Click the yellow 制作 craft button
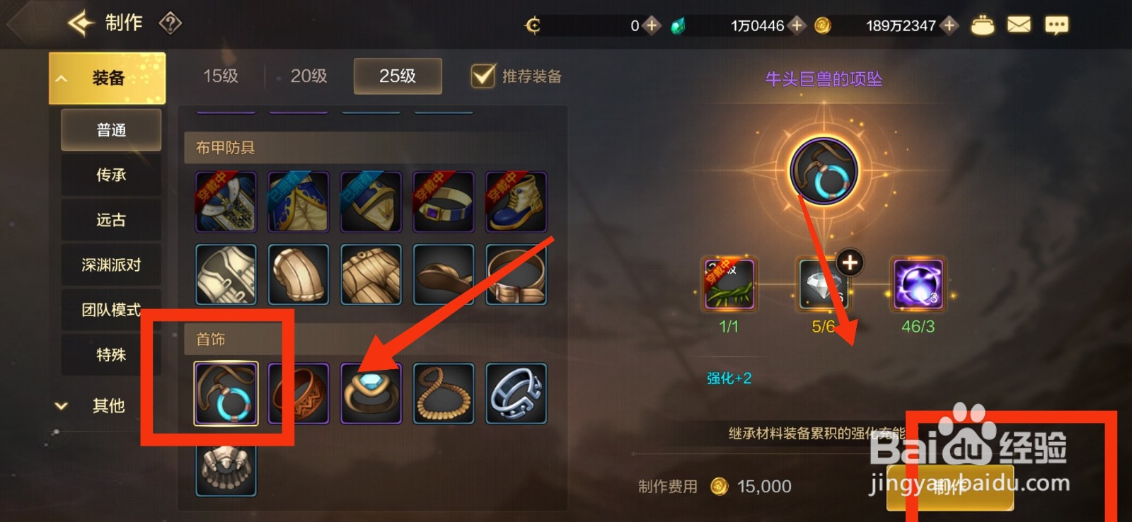 [x=949, y=487]
